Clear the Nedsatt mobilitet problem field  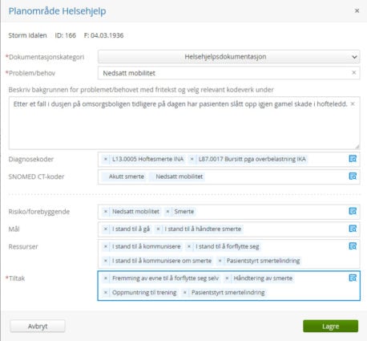354,72
